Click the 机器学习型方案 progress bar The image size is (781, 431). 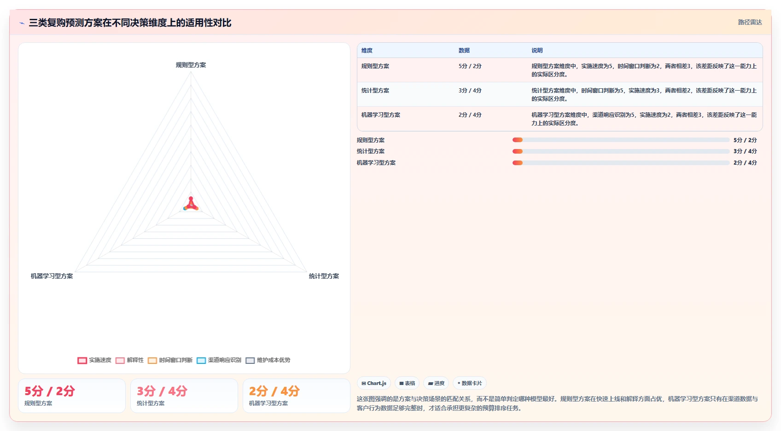[x=621, y=163]
